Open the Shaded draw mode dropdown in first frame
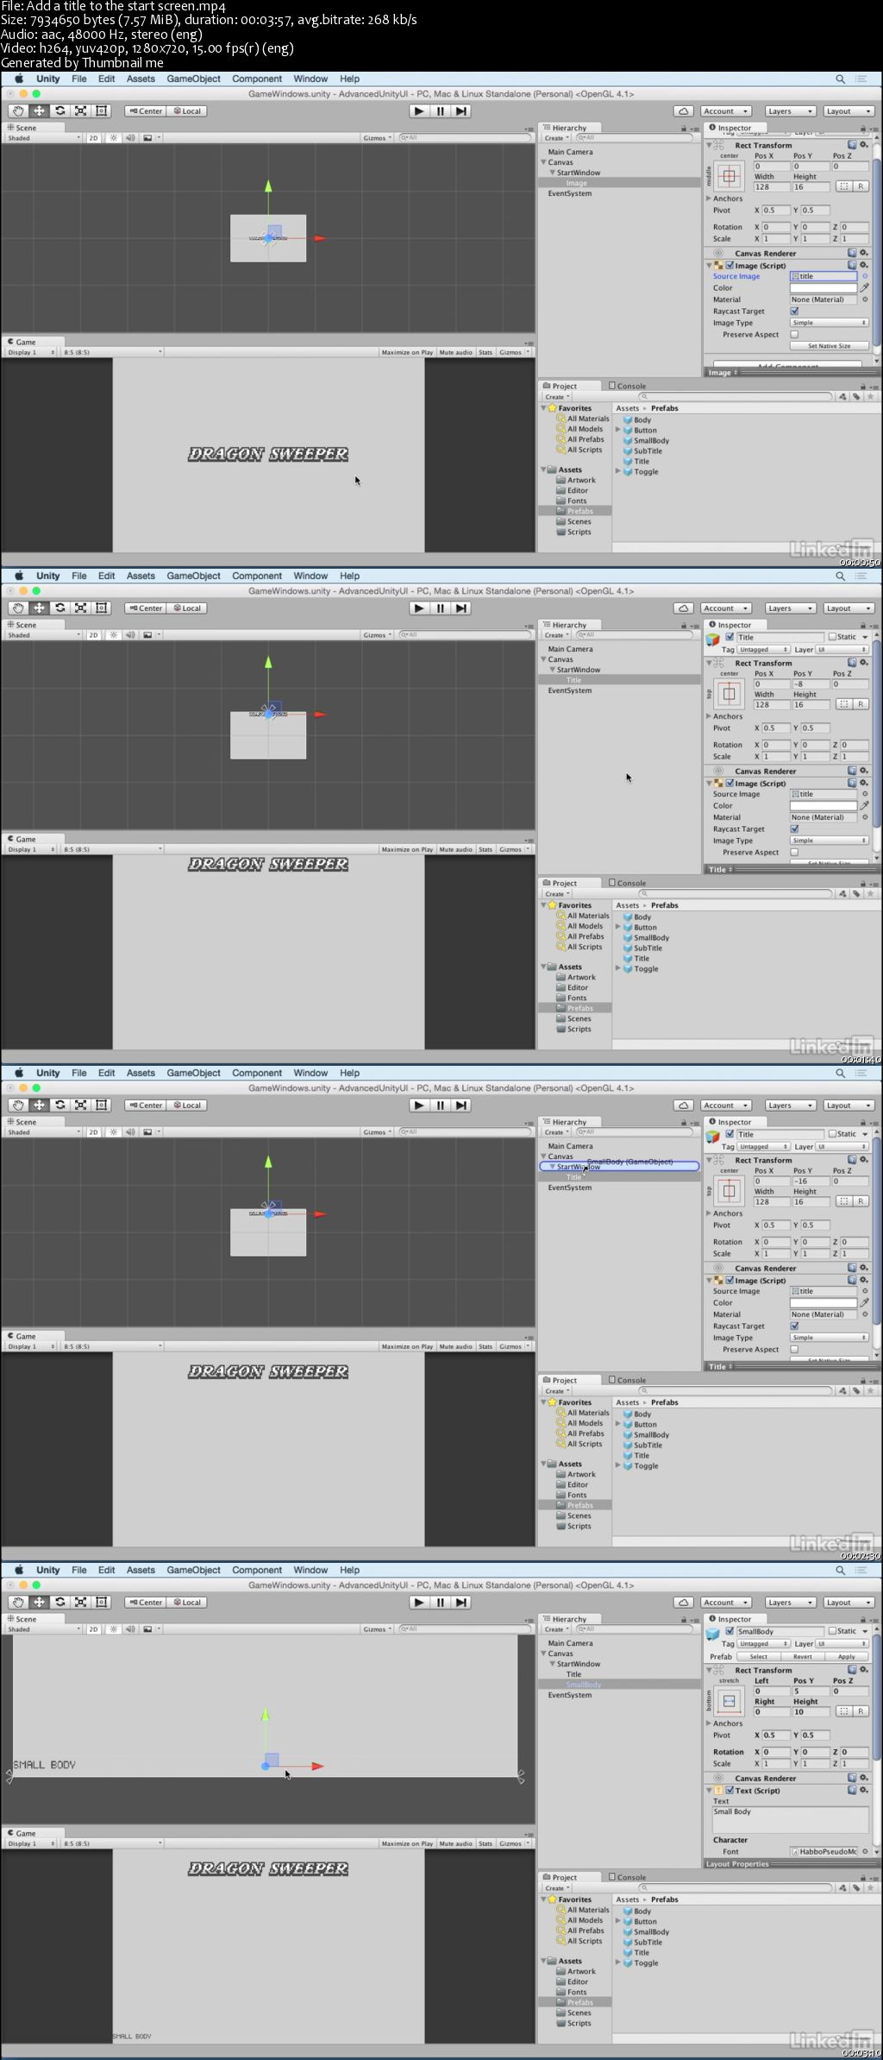This screenshot has height=2060, width=883. tap(43, 137)
